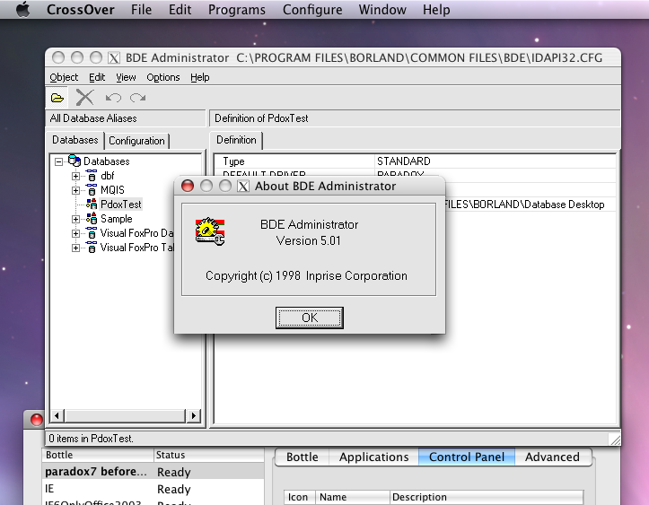Image resolution: width=649 pixels, height=505 pixels.
Task: Click the Description column header
Action: [487, 497]
